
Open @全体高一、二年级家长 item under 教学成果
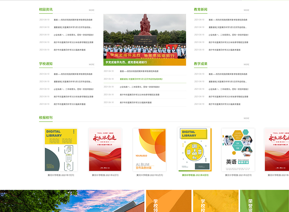coord(228,89)
